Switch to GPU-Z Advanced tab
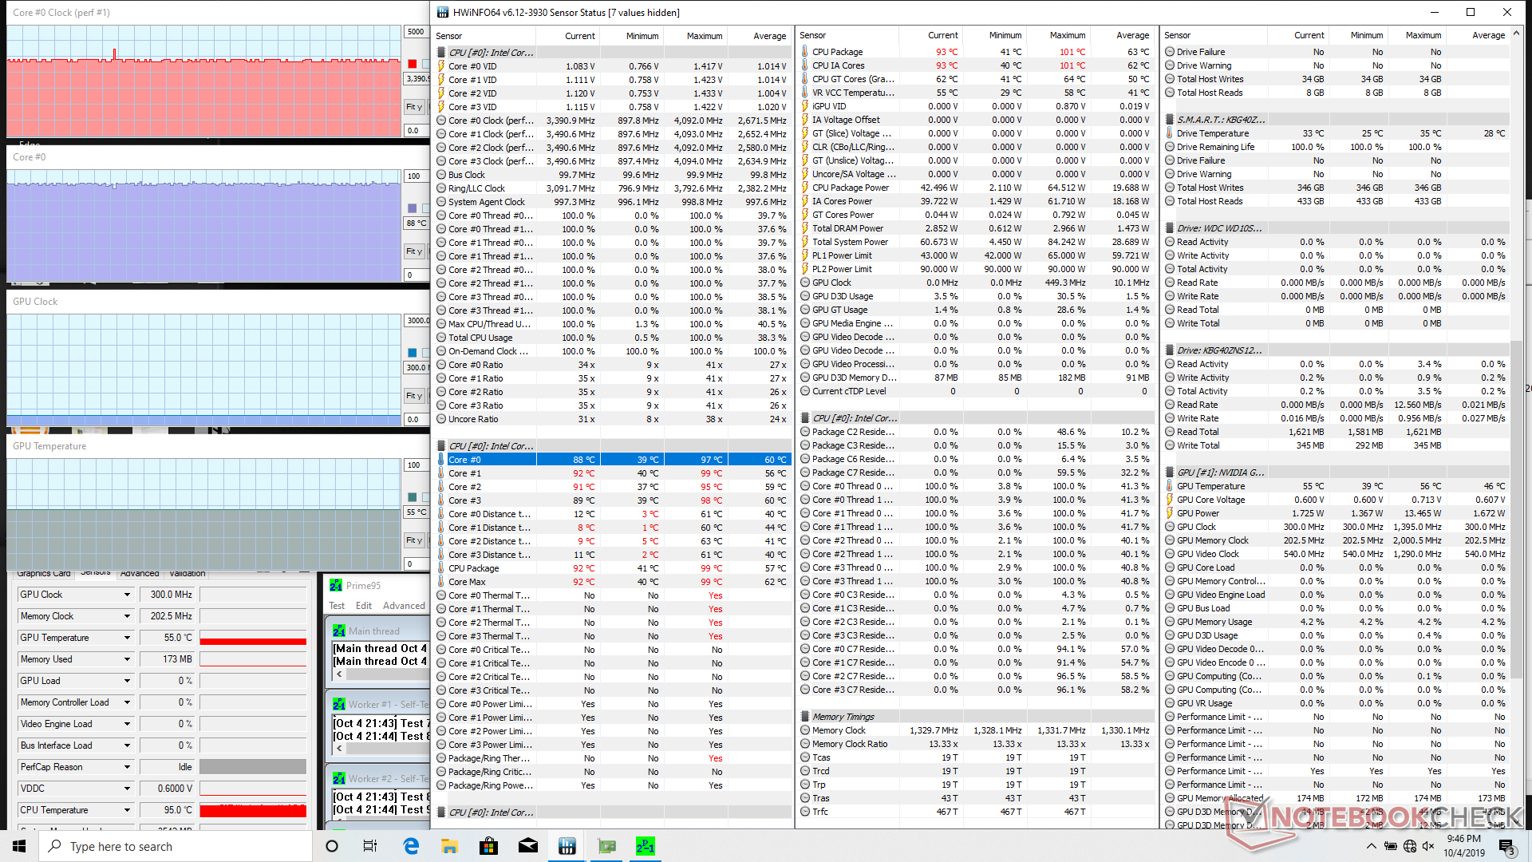 click(140, 573)
